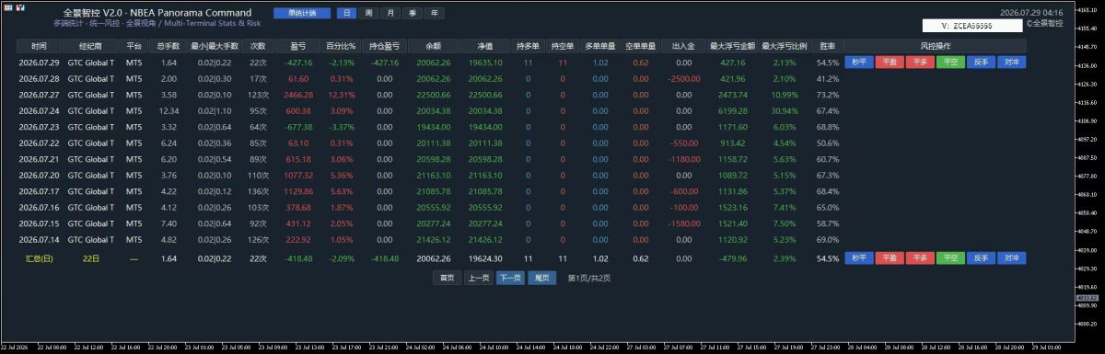Screen dimensions: 1105x354
Task: Click the 净值 column header
Action: click(484, 45)
